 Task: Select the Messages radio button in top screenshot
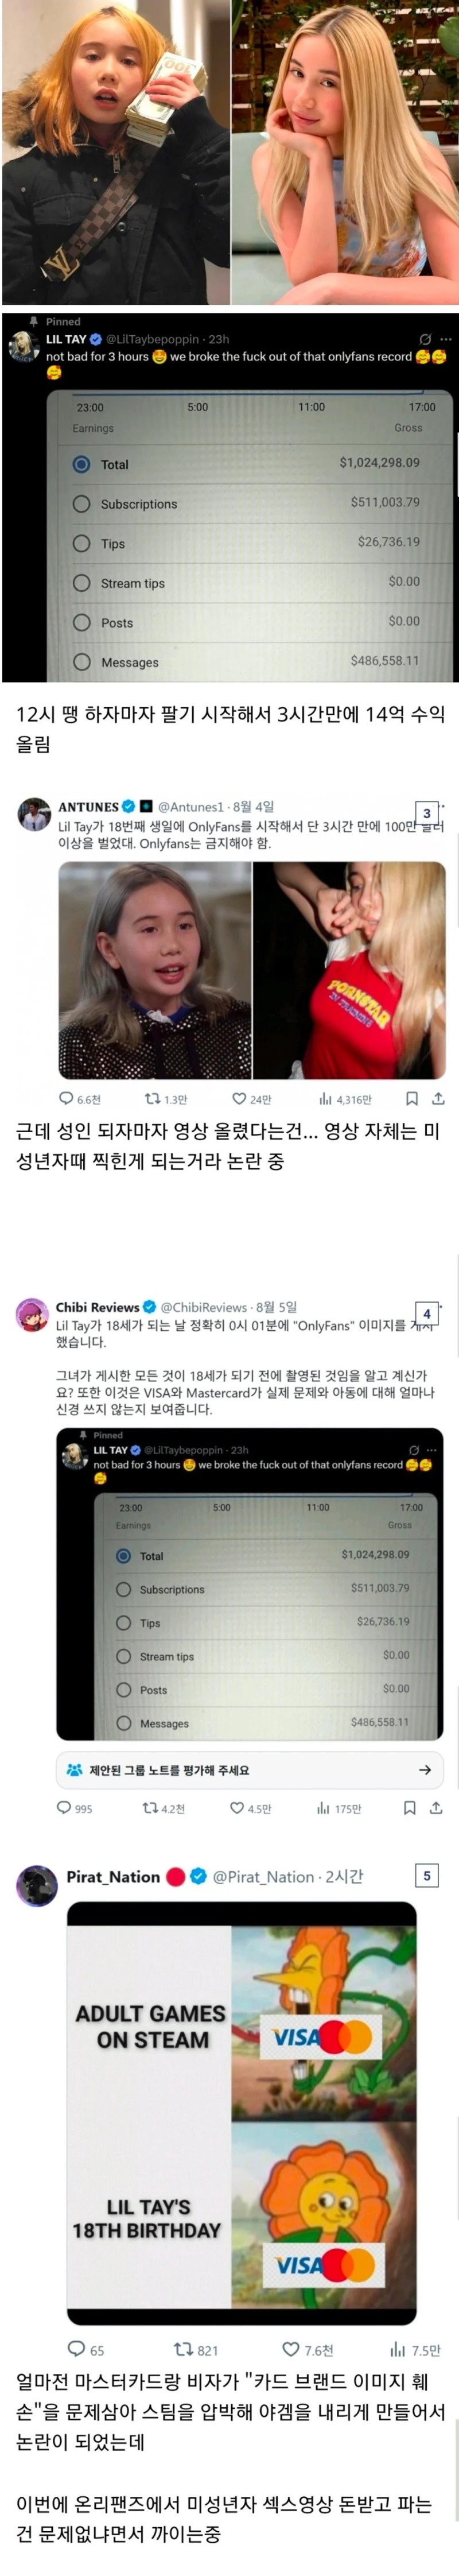point(81,661)
